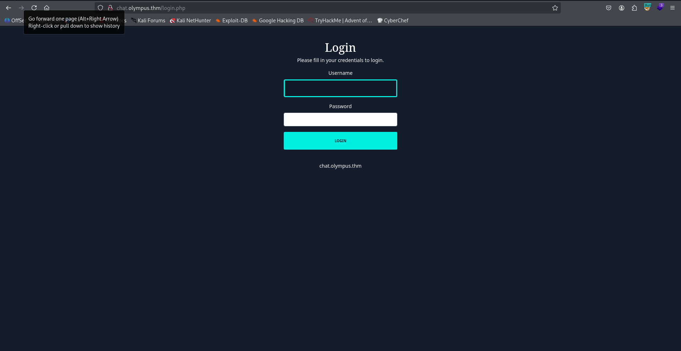Click the Username input field

[x=340, y=88]
